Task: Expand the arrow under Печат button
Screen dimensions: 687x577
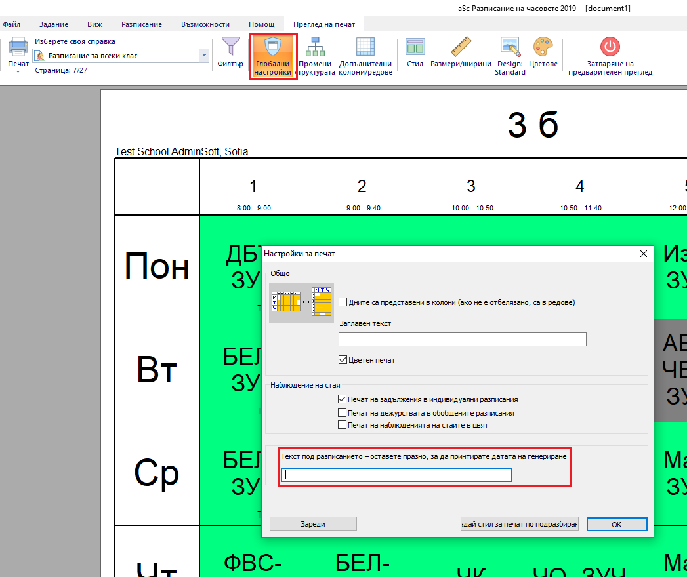Action: (x=18, y=71)
